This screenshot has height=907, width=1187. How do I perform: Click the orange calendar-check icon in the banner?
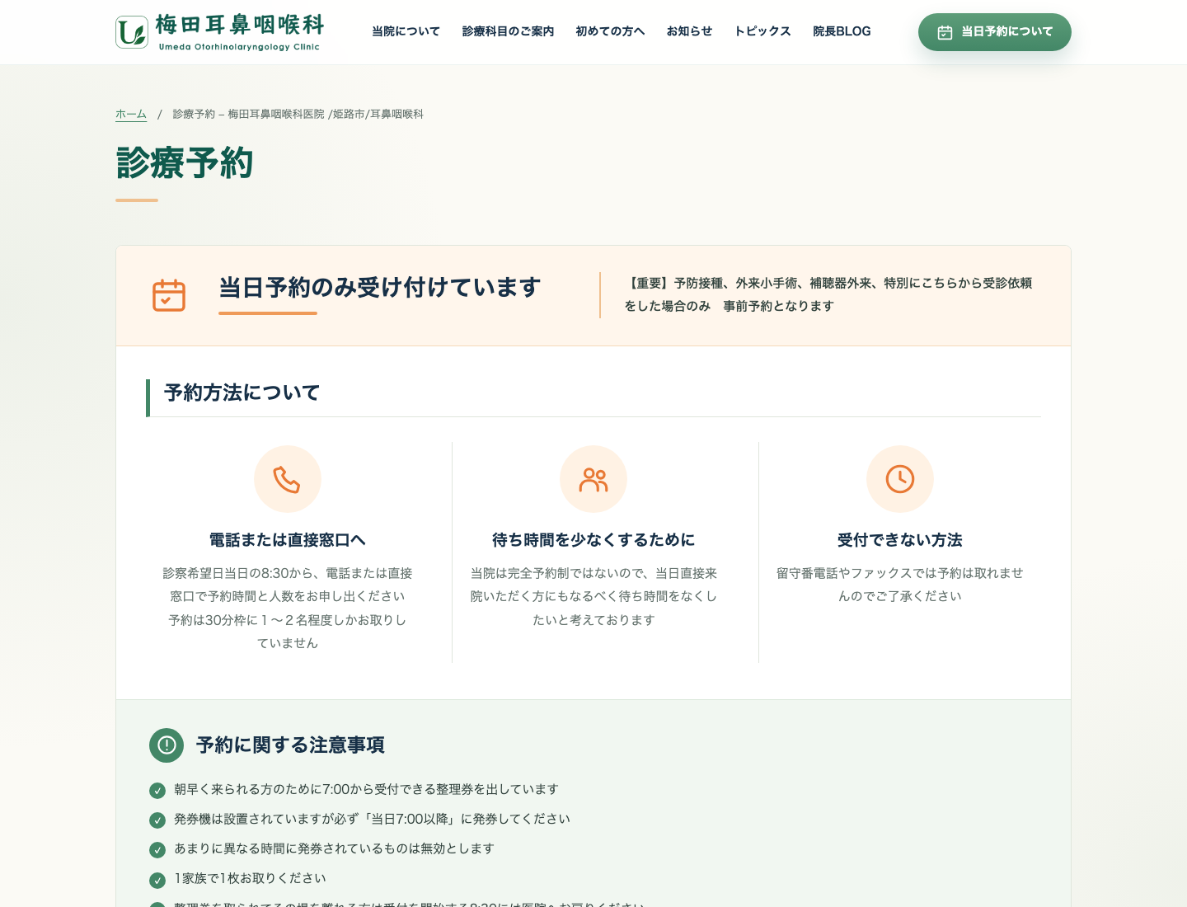(x=169, y=295)
